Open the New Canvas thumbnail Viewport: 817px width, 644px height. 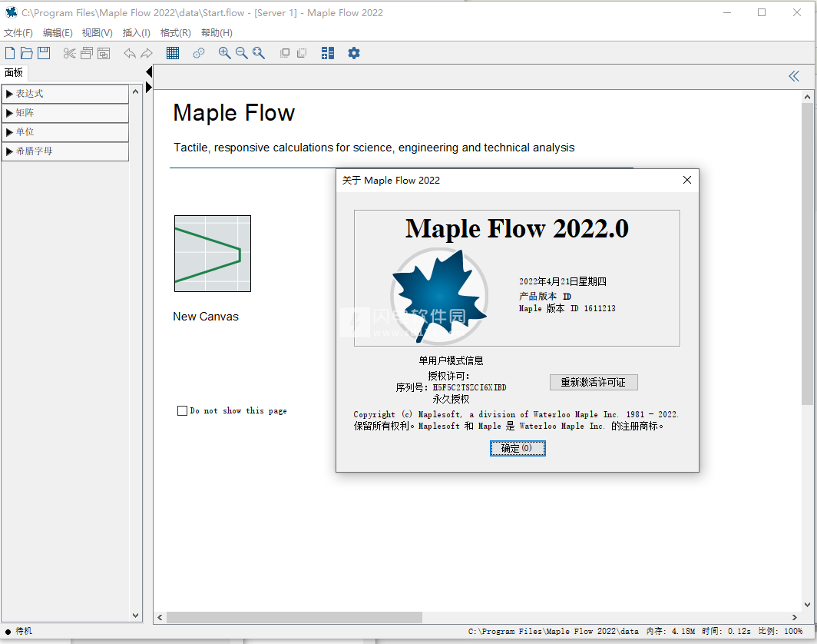[x=213, y=254]
